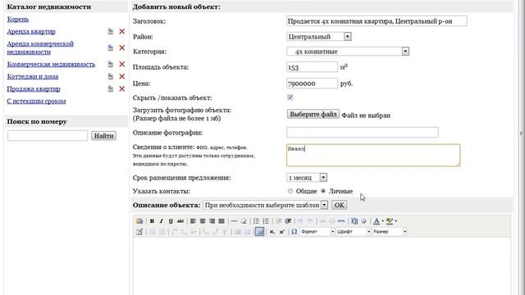The height and width of the screenshot is (295, 525).
Task: Open the Формат dropdown in editor
Action: pyautogui.click(x=317, y=232)
